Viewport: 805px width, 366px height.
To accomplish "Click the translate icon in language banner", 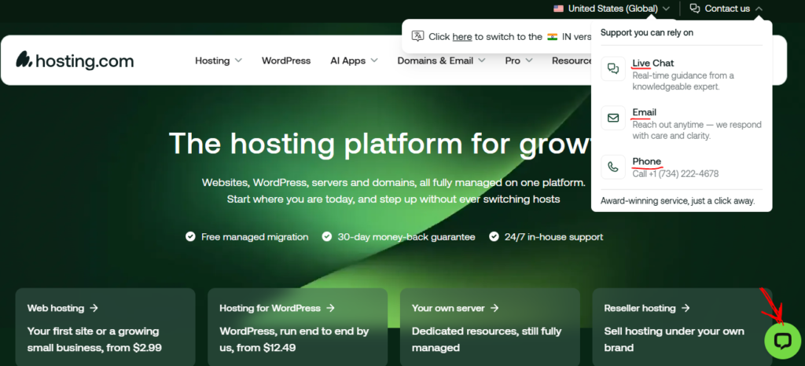I will point(418,36).
